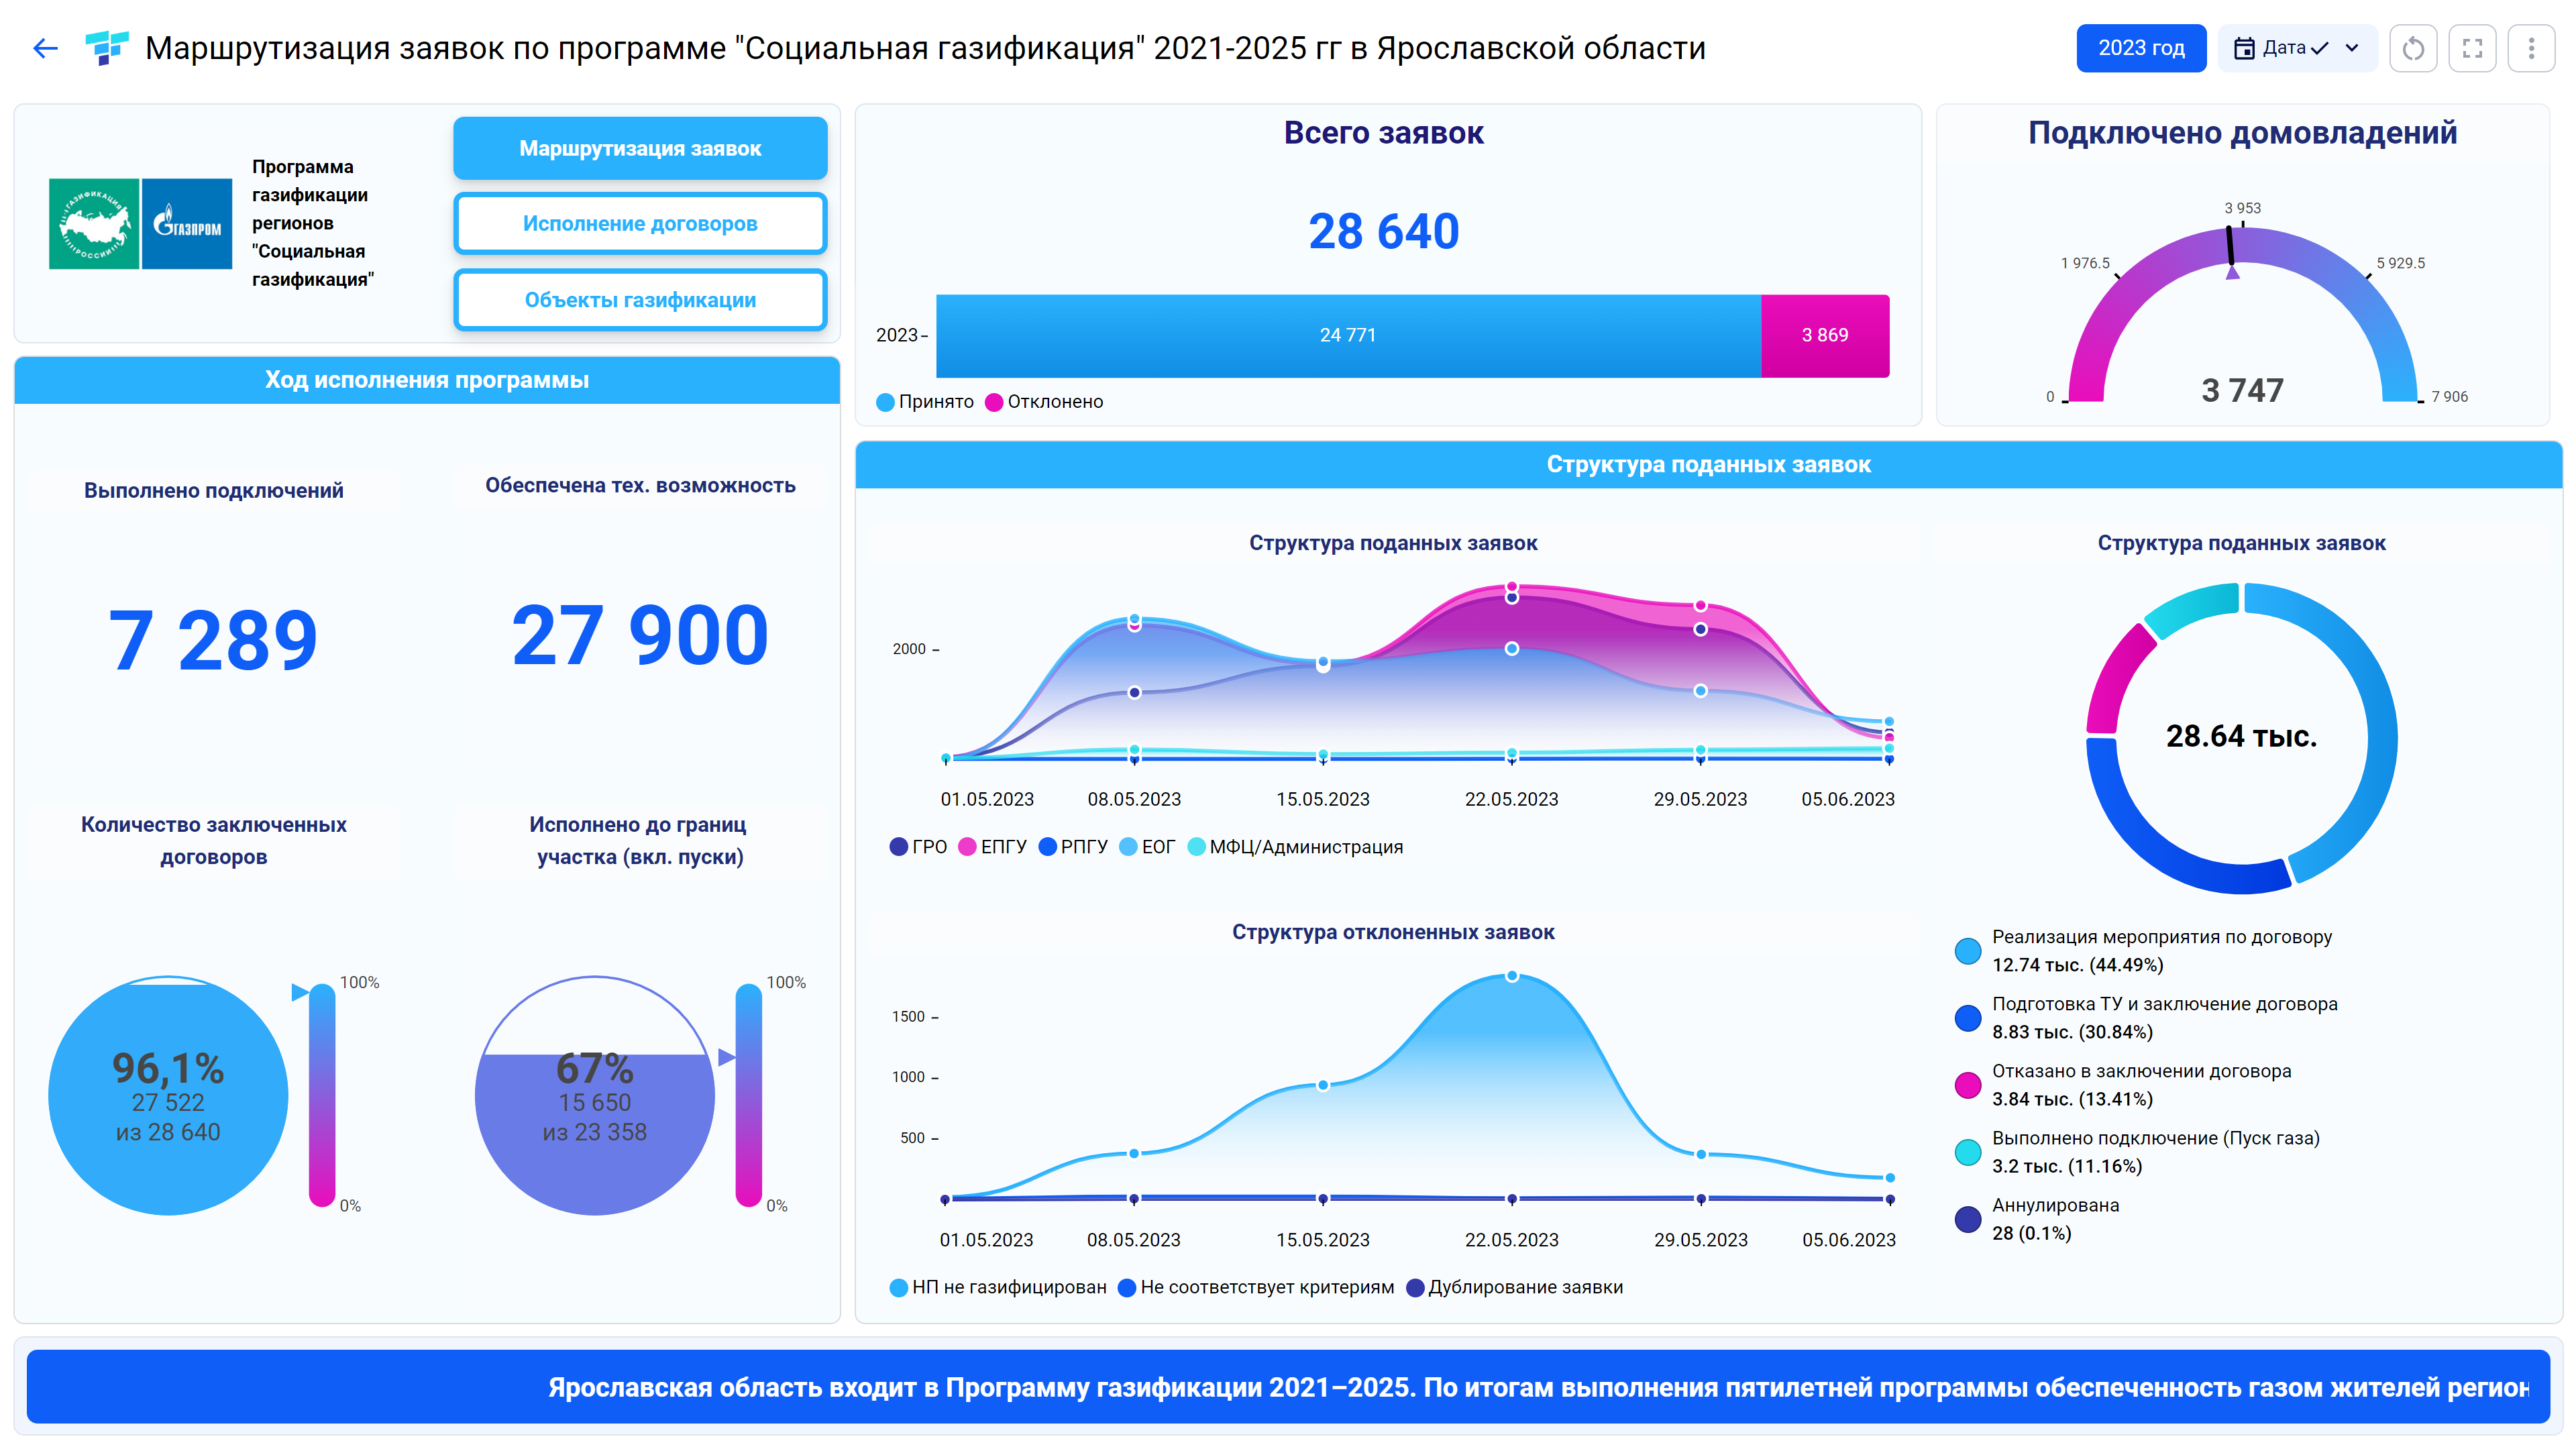Click the Ход исполнения программы header
The image size is (2576, 1449).
[x=427, y=380]
